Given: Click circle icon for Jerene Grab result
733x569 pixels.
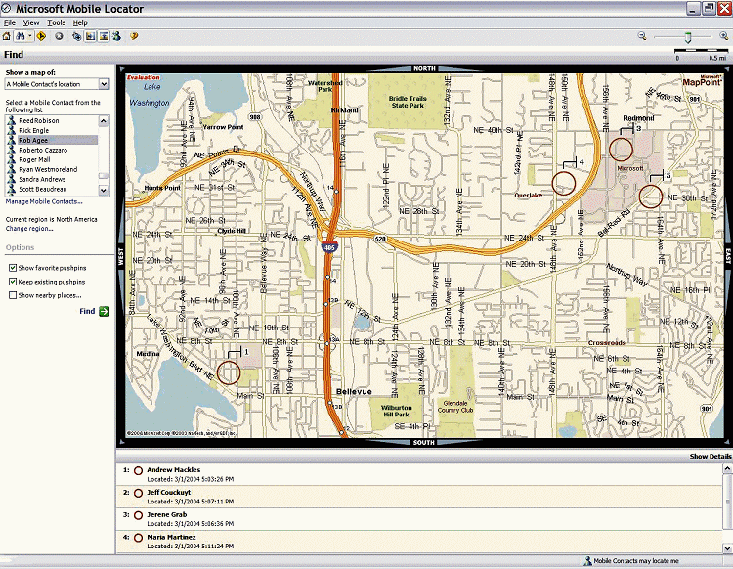Looking at the screenshot, I should [138, 515].
